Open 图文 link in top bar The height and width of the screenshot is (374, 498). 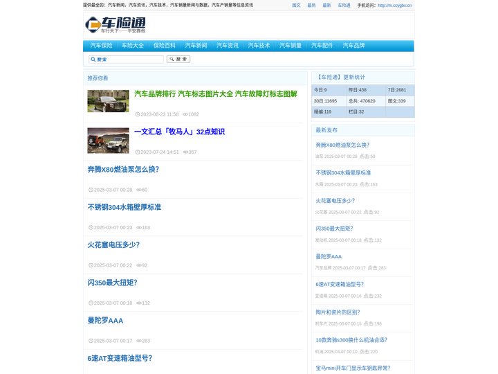pos(296,6)
